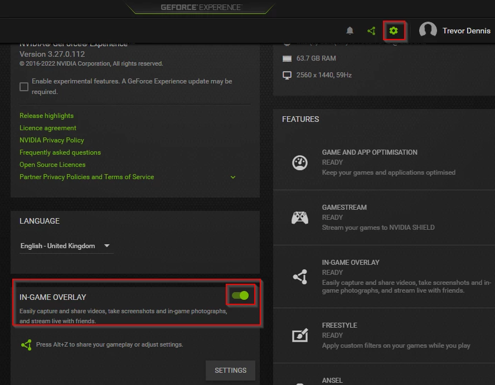Image resolution: width=495 pixels, height=385 pixels.
Task: Open Partner Privacy Policies and Terms of Service
Action: point(87,177)
